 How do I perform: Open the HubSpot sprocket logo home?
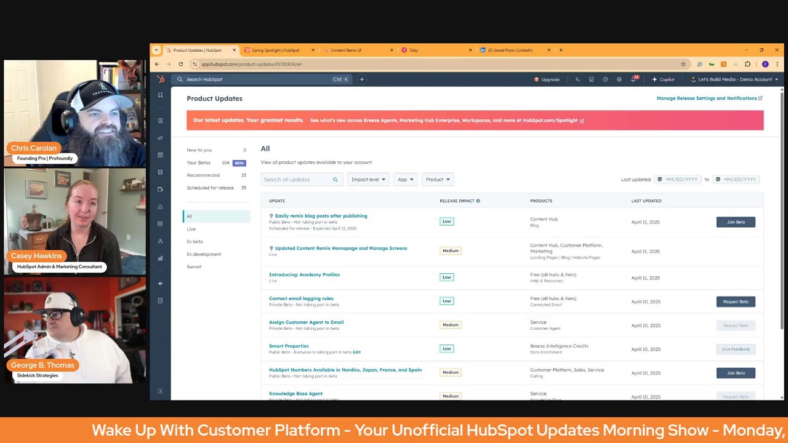coord(160,79)
